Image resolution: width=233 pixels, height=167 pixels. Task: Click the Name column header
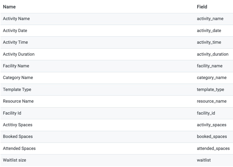9,7
